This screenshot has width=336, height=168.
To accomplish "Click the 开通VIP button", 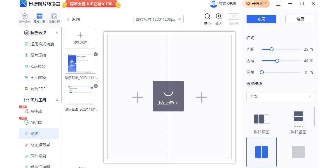I will tap(256, 4).
